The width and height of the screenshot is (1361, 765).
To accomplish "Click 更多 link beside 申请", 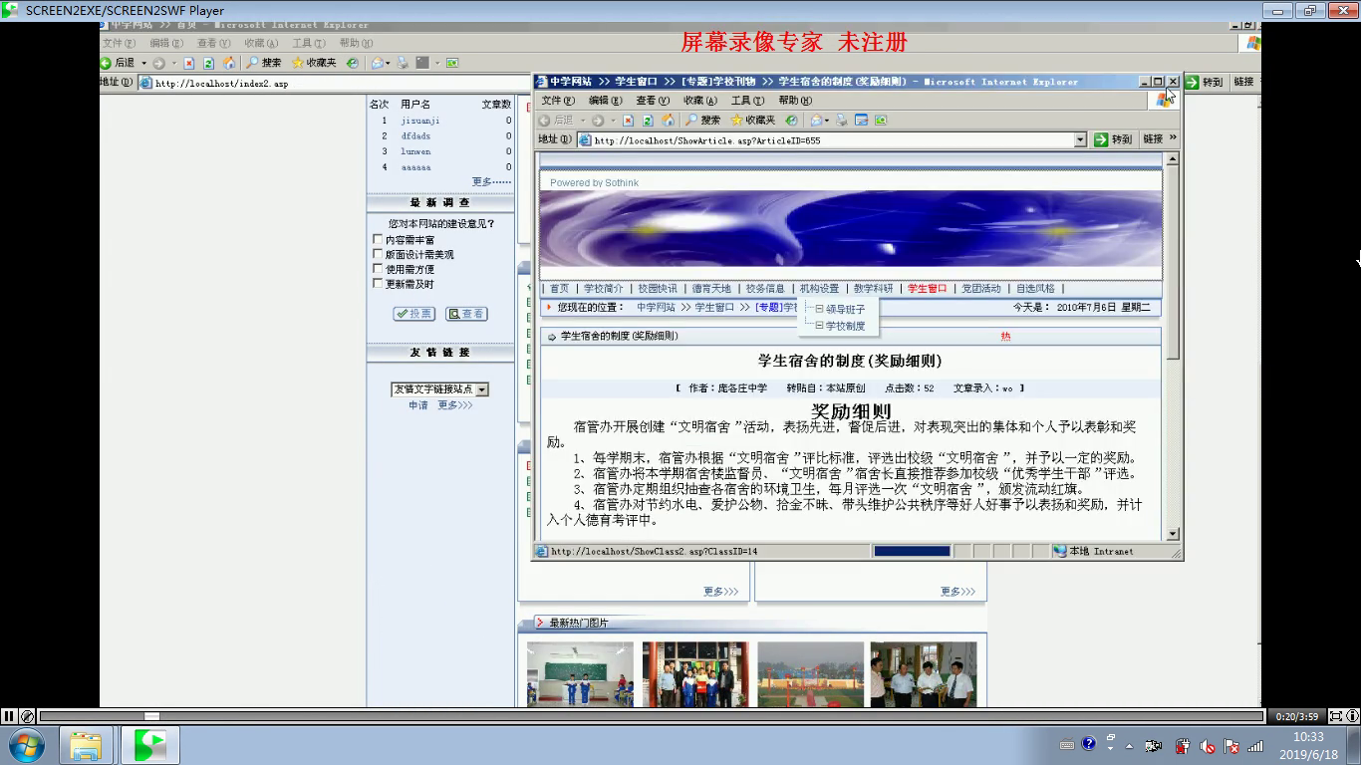I will point(454,405).
